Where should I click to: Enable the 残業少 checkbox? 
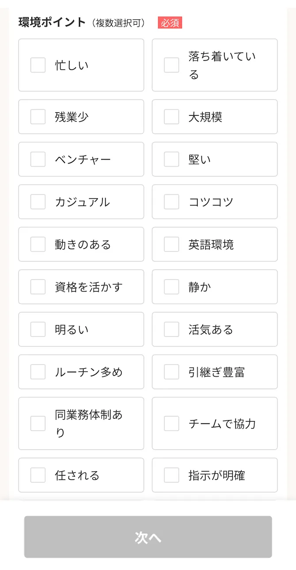38,117
